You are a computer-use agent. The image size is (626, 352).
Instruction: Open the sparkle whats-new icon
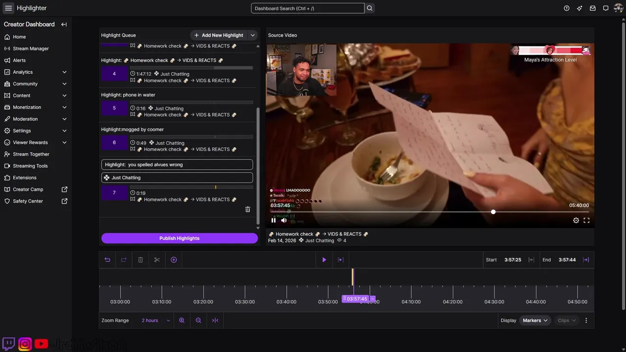click(x=580, y=8)
